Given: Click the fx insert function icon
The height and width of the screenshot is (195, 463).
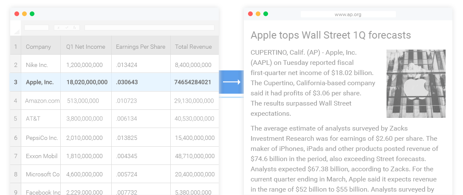Looking at the screenshot, I should click(74, 28).
